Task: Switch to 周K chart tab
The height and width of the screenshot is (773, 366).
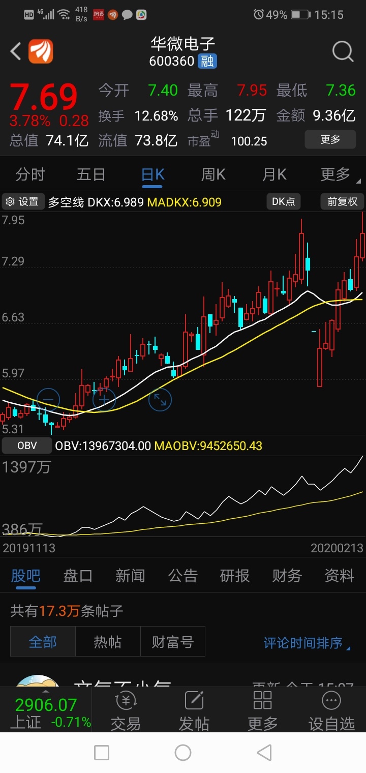Action: [213, 174]
